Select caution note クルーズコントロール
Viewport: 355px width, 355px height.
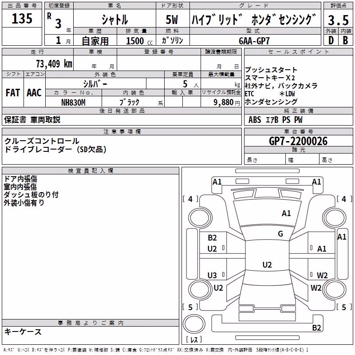coord(42,141)
